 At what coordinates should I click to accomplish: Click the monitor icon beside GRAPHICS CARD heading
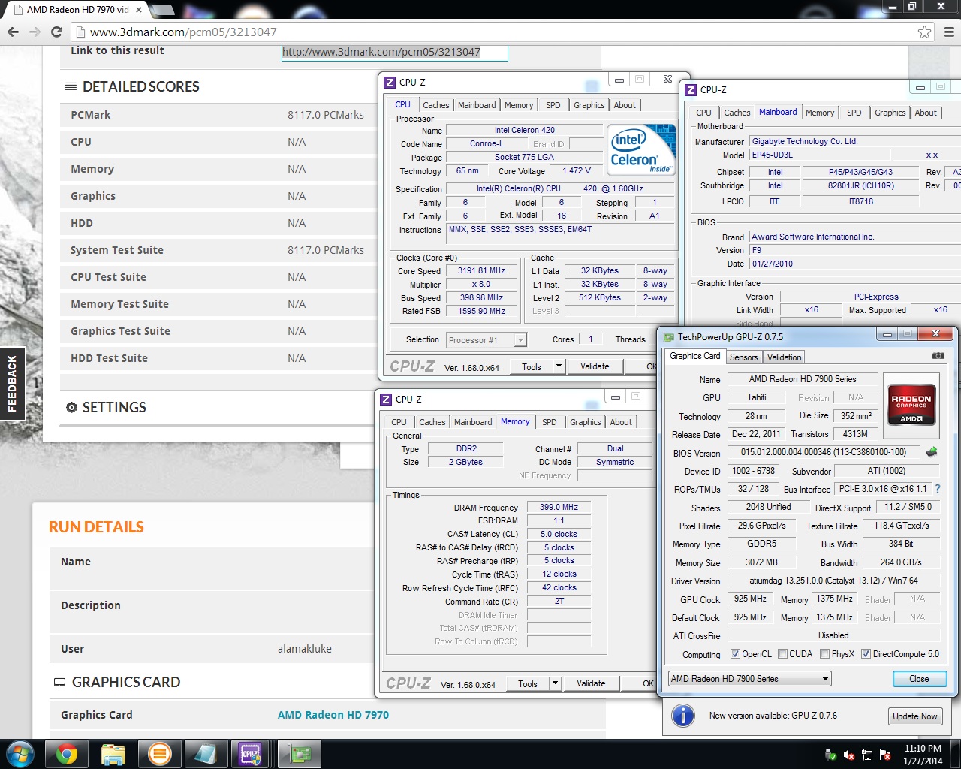pyautogui.click(x=59, y=682)
